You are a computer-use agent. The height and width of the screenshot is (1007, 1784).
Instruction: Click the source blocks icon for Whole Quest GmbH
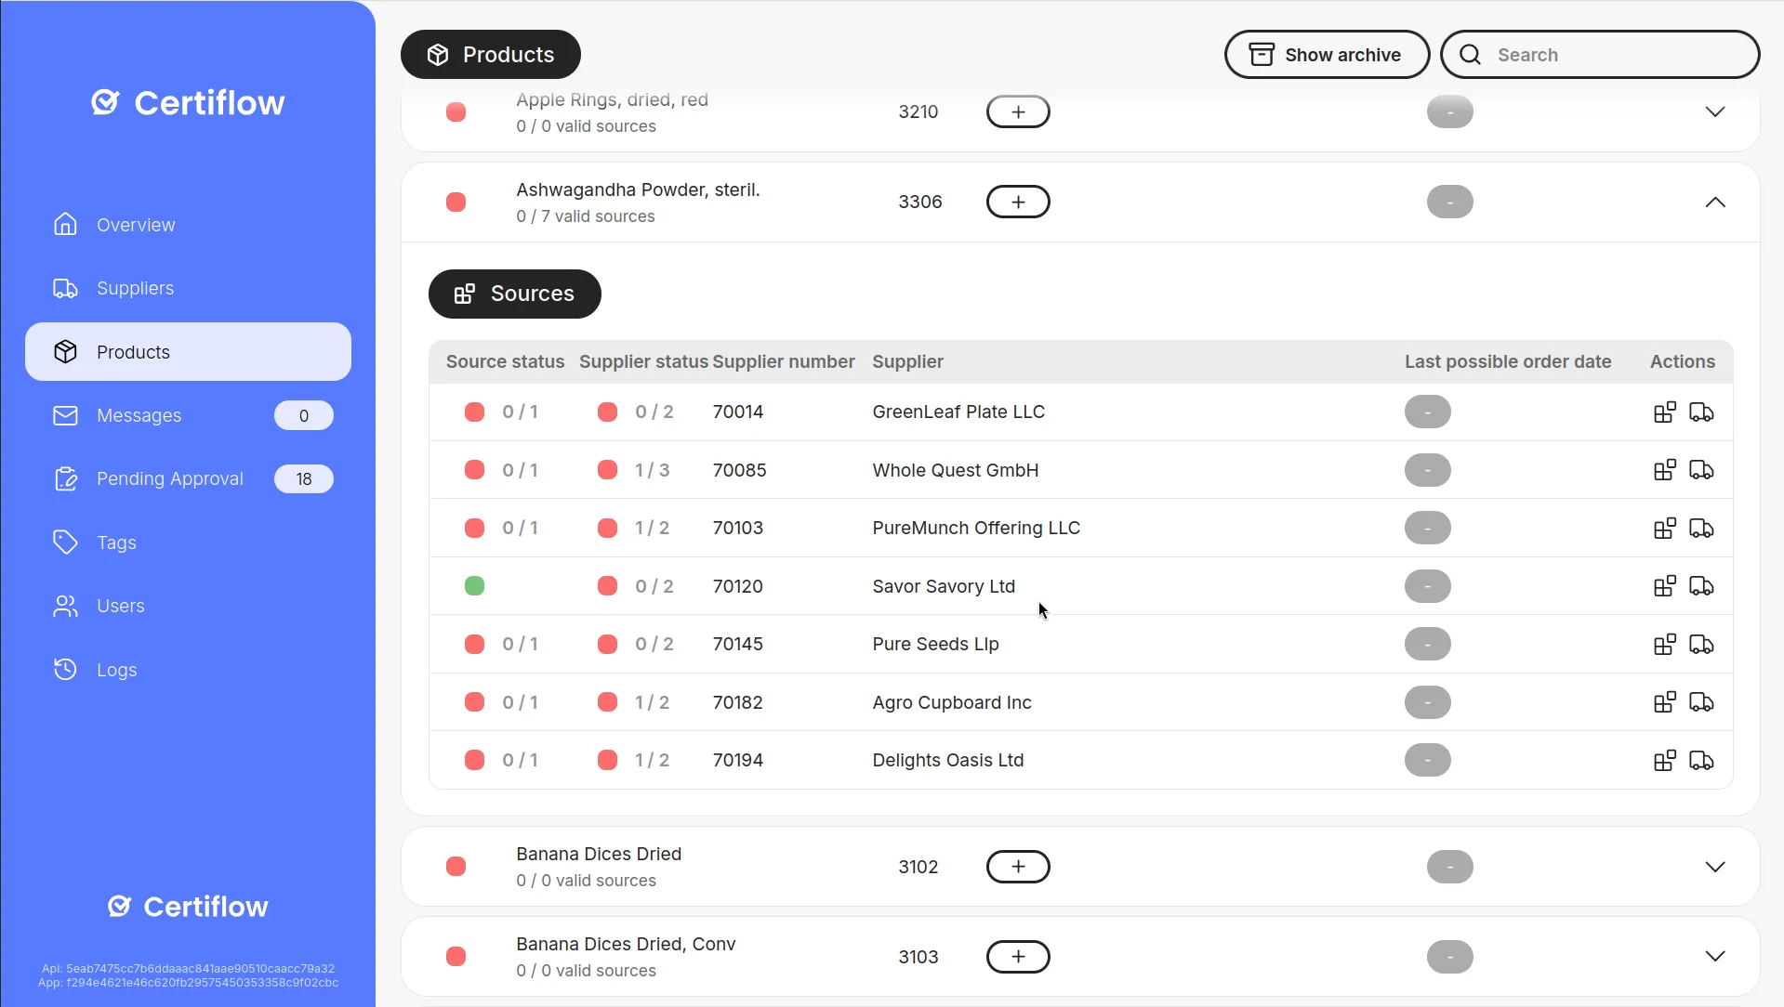(1665, 470)
